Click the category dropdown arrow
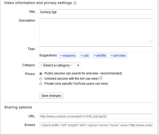159x135 pixels. (x=78, y=65)
